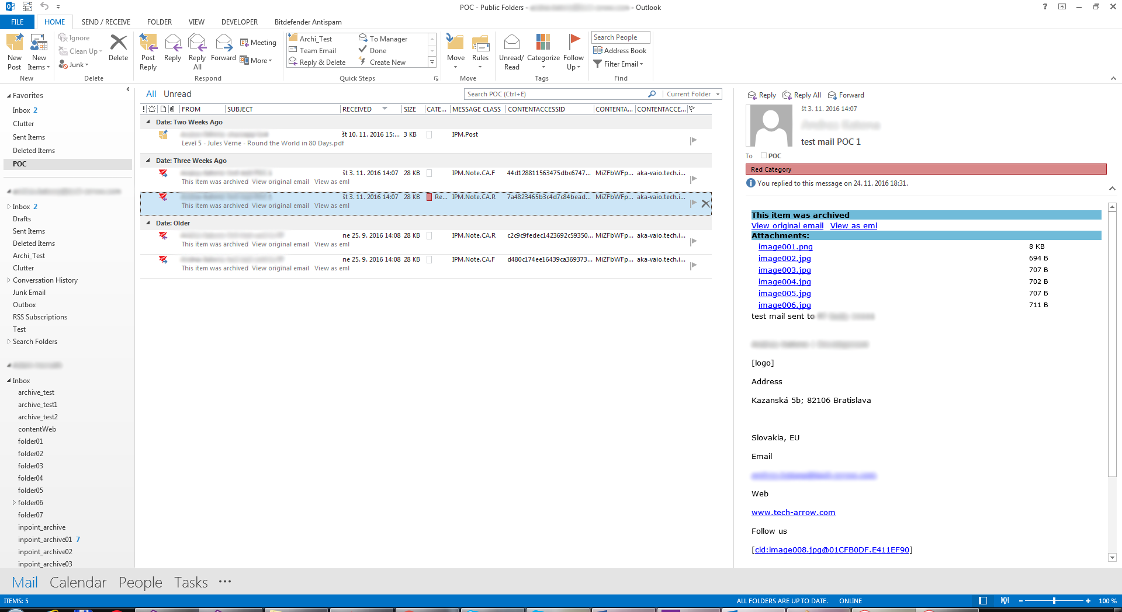Click the zoom slider in status bar
The image size is (1122, 612).
coord(1054,601)
